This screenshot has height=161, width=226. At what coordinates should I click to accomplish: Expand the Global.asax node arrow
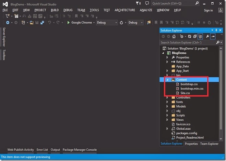[x=167, y=129]
